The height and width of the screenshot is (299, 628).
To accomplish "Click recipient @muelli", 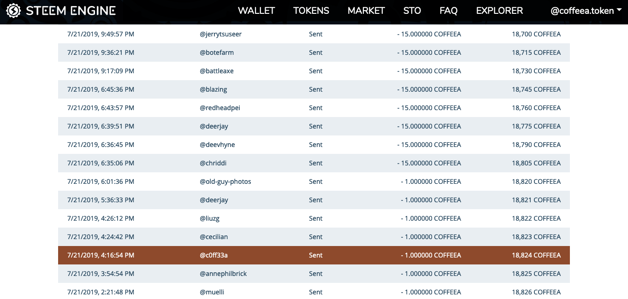I will click(x=212, y=292).
